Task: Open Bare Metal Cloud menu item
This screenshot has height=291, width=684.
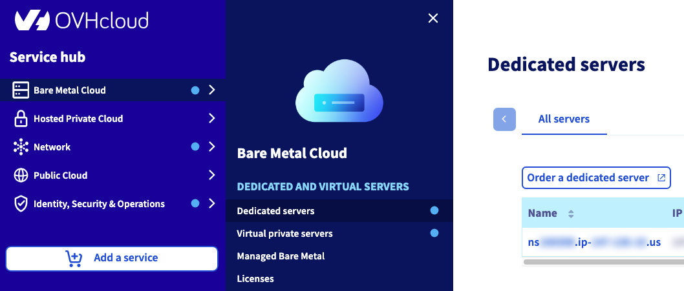Action: (x=112, y=90)
